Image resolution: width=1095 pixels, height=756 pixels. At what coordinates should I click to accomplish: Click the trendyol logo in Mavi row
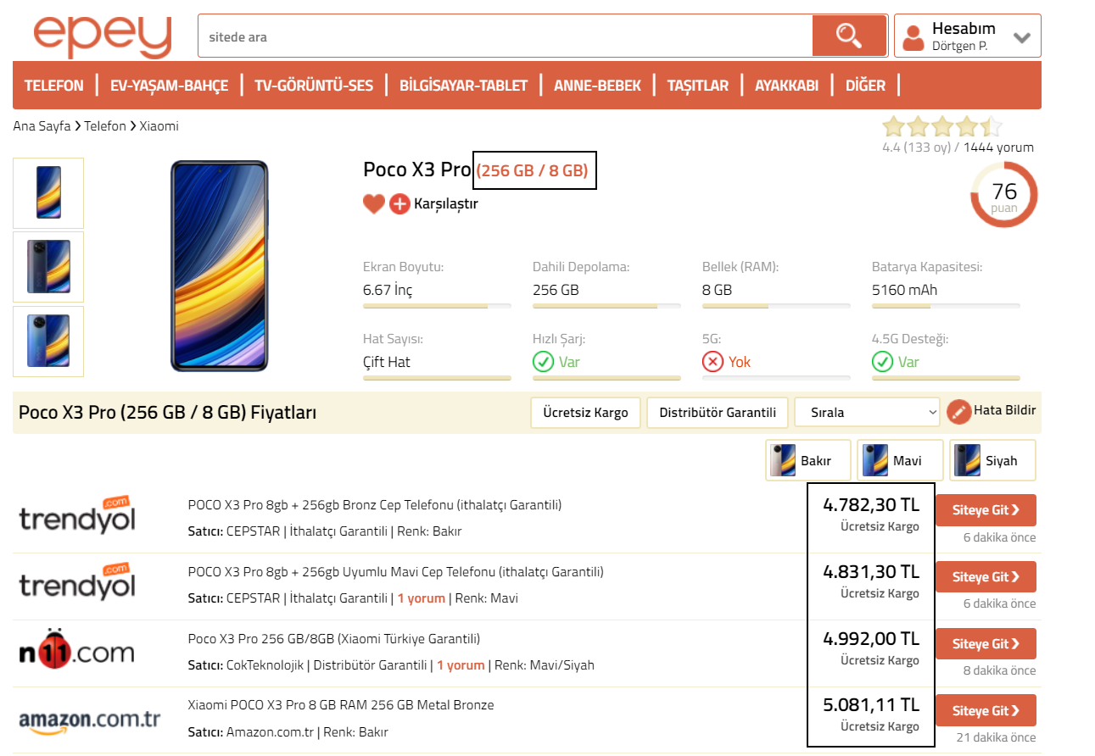pos(77,582)
